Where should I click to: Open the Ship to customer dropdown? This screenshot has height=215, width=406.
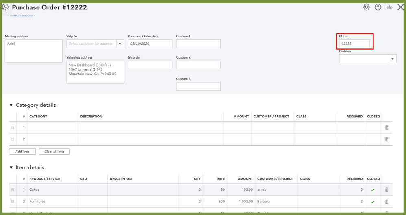pyautogui.click(x=120, y=43)
